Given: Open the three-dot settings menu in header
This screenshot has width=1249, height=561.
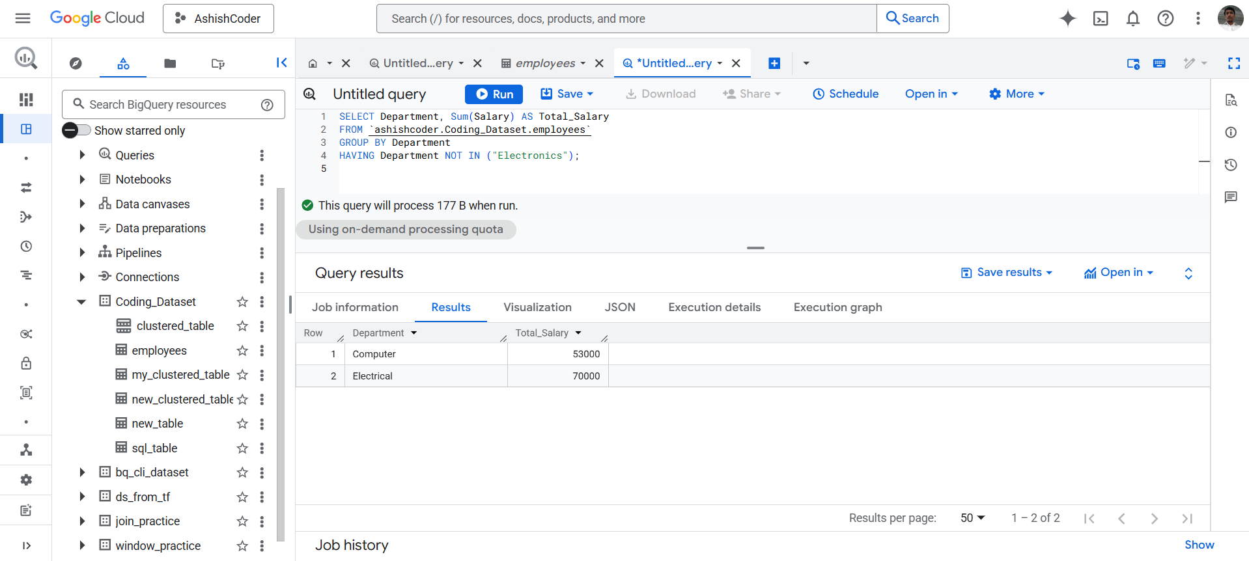Looking at the screenshot, I should tap(1198, 18).
